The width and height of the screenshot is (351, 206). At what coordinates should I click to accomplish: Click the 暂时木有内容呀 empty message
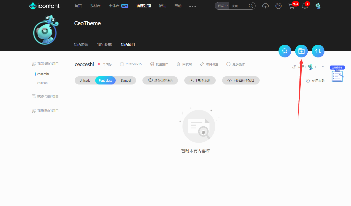[x=199, y=151]
